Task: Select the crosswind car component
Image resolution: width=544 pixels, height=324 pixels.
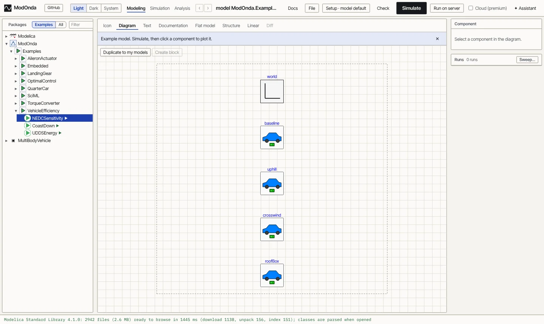Action: point(272,229)
